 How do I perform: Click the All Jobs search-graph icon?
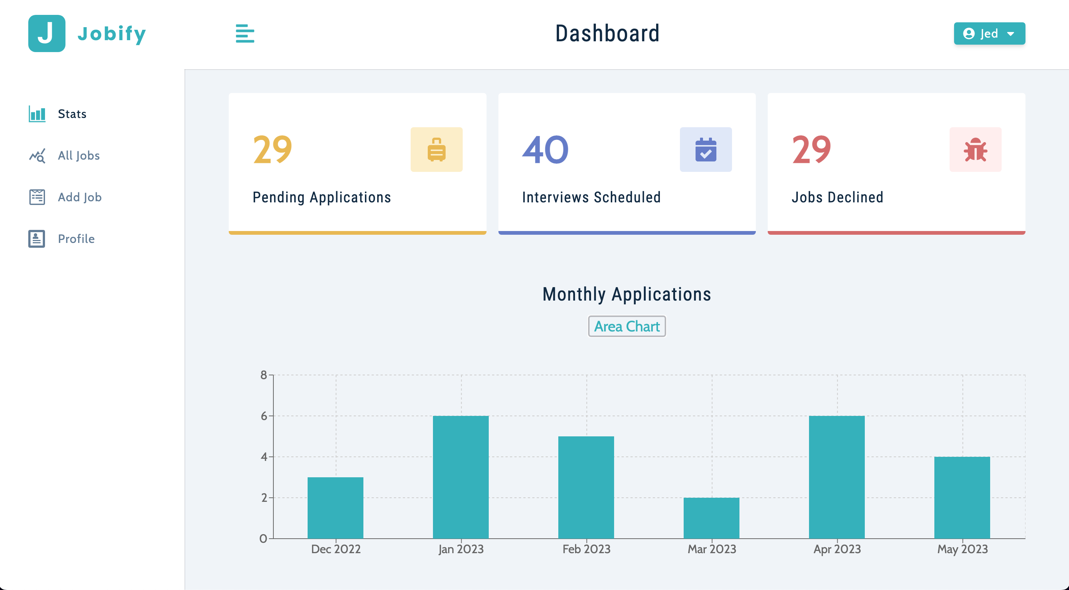(37, 155)
